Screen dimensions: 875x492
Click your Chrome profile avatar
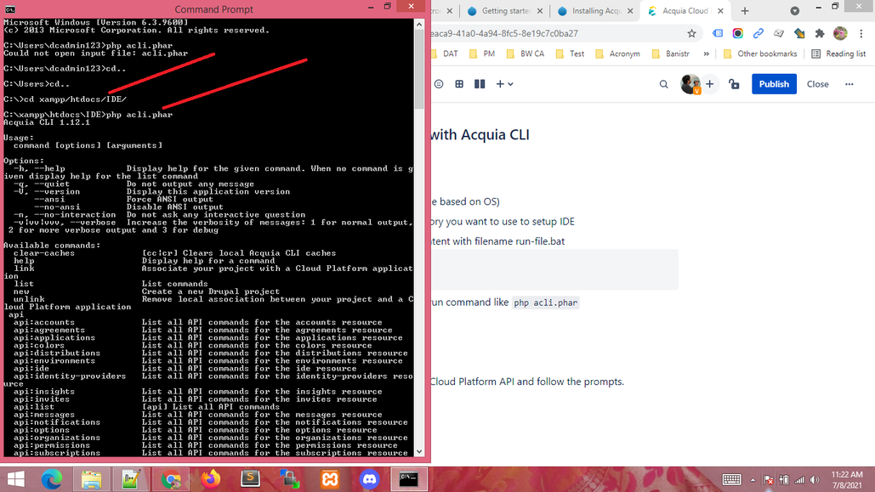click(x=840, y=32)
